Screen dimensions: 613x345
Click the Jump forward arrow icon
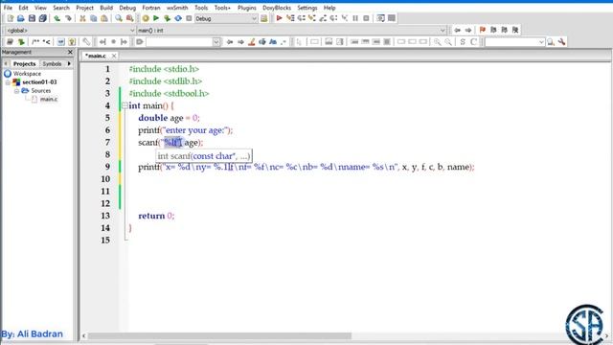pos(468,30)
